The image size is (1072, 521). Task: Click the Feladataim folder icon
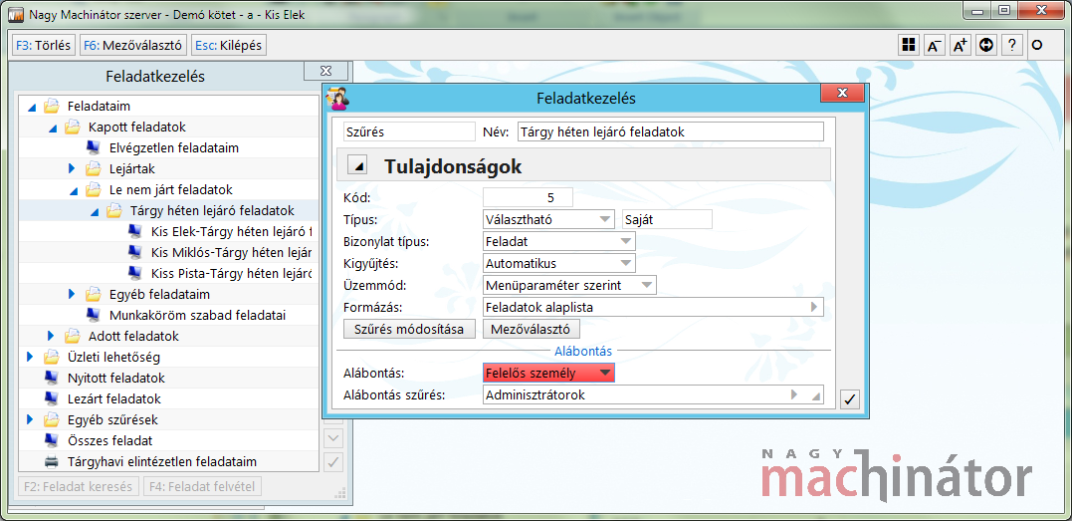(51, 107)
